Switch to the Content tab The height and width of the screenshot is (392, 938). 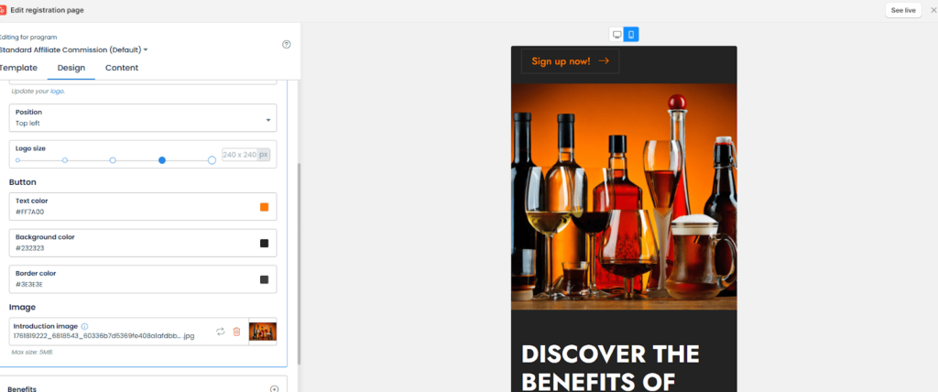click(122, 68)
